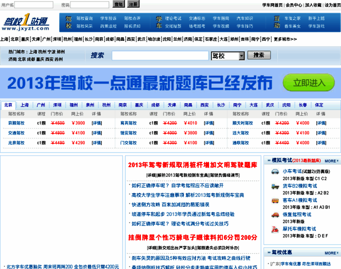Click the bus icon beside 客车A1模拟考试
The width and height of the screenshot is (341, 269).
[275, 200]
